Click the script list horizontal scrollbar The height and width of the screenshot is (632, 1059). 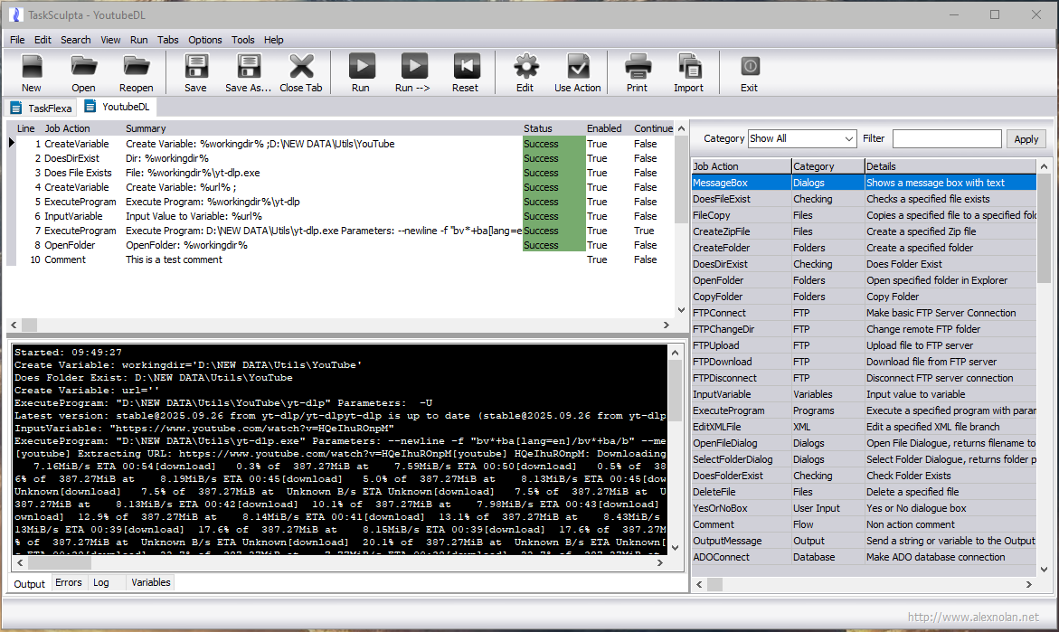point(344,325)
